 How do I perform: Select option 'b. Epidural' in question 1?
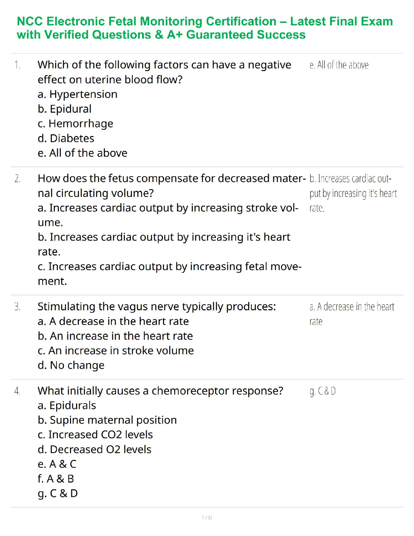coord(65,109)
